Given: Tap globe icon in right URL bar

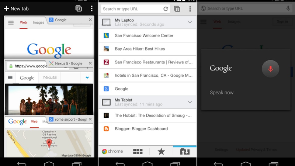Looking at the screenshot, I should (x=203, y=8).
